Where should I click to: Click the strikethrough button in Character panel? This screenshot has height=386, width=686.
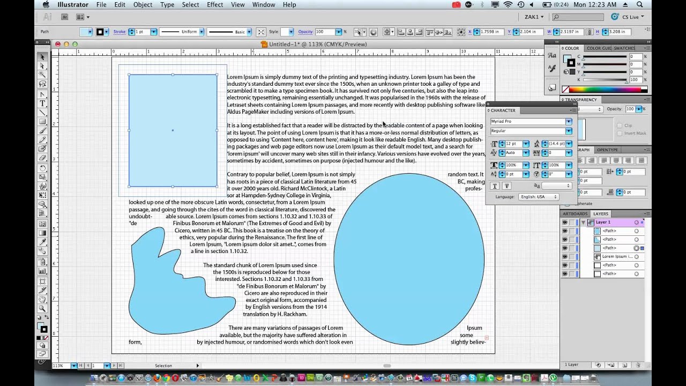click(506, 186)
